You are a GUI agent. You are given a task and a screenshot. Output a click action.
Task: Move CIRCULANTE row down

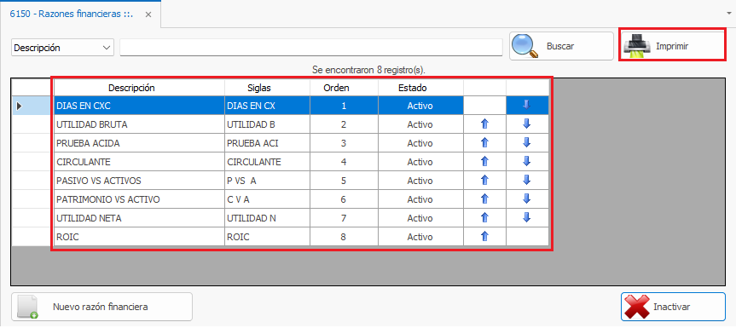click(527, 162)
